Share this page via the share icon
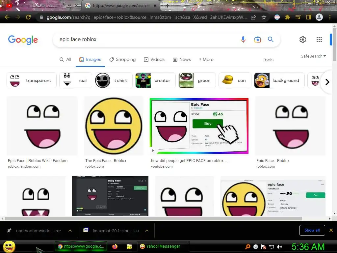Screen dimensions: 337x253 (253, 17)
